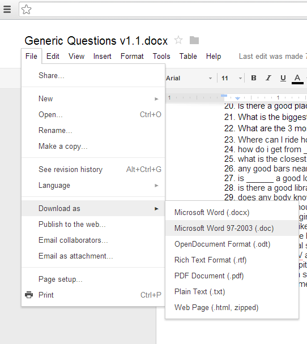
Task: Choose Publish to the web...
Action: point(93,224)
